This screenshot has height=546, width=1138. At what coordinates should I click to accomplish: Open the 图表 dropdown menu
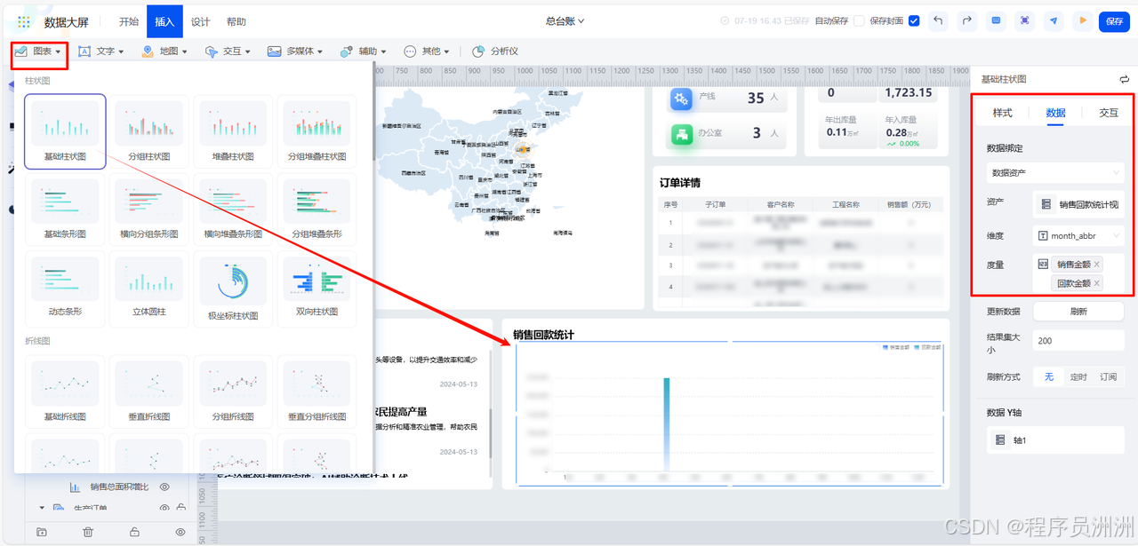tap(38, 51)
